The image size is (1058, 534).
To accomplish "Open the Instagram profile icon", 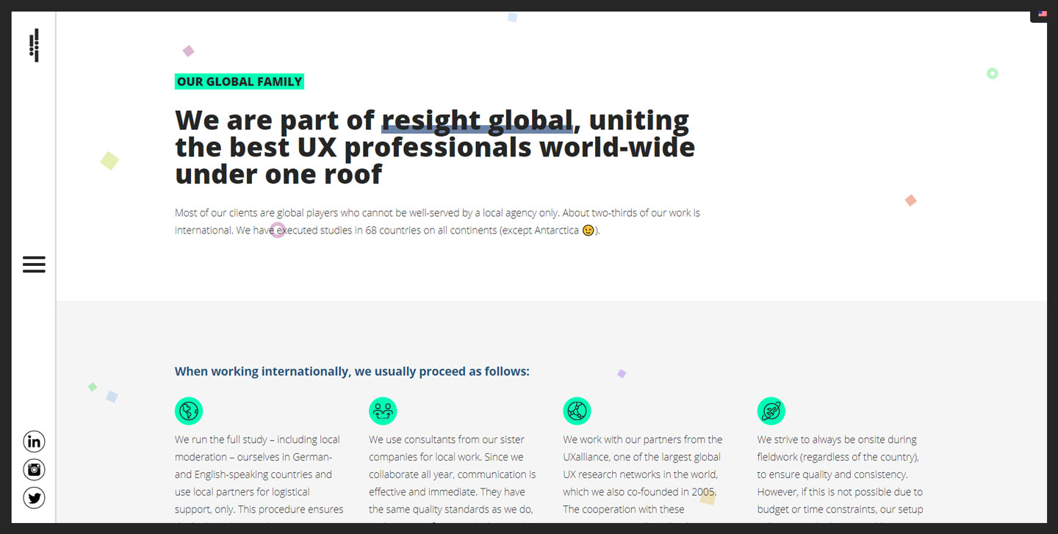I will [x=34, y=469].
